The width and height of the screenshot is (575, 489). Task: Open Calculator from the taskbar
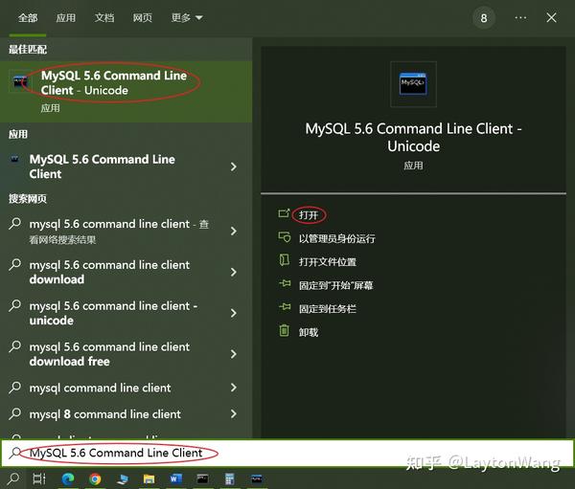click(230, 478)
